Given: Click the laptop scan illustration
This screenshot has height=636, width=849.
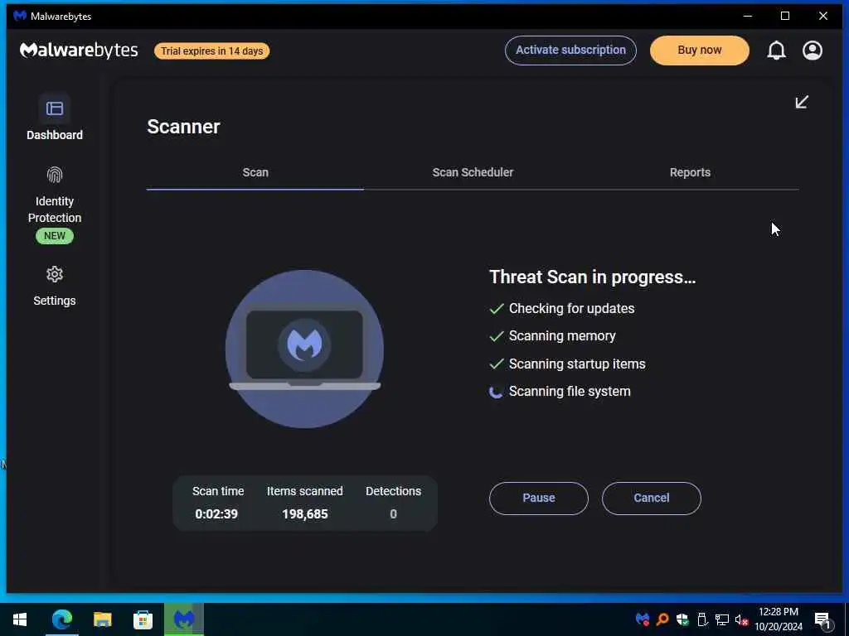Looking at the screenshot, I should pos(305,349).
